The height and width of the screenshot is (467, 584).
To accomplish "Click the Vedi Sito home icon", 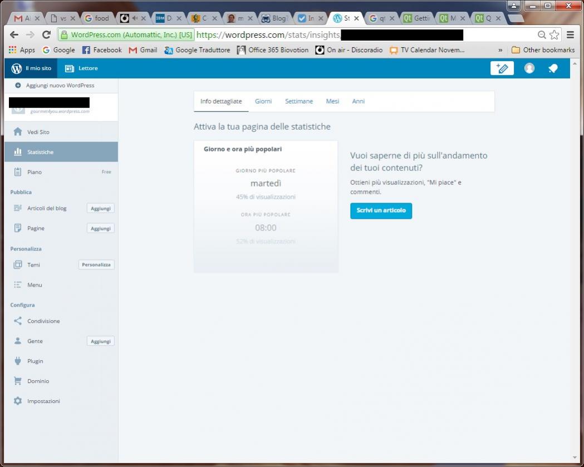I will point(18,132).
